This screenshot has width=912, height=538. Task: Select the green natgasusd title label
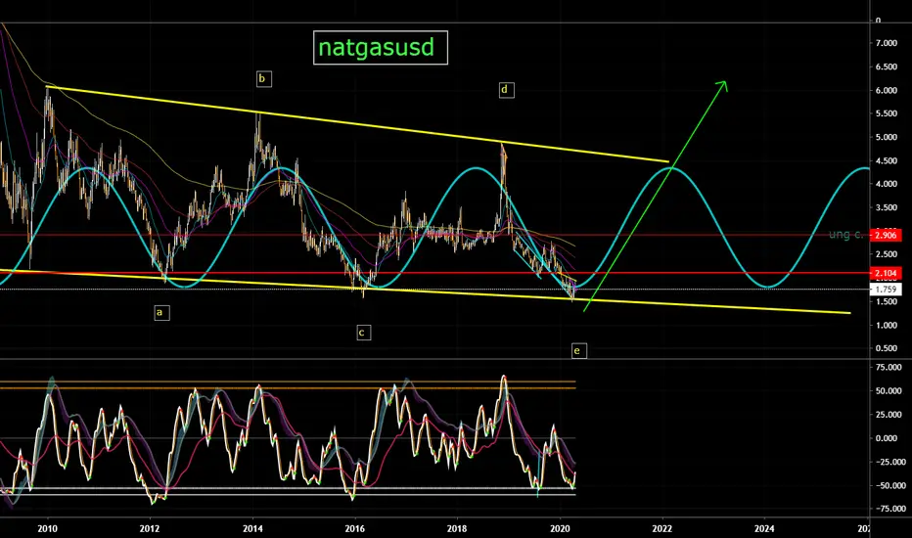click(x=381, y=48)
